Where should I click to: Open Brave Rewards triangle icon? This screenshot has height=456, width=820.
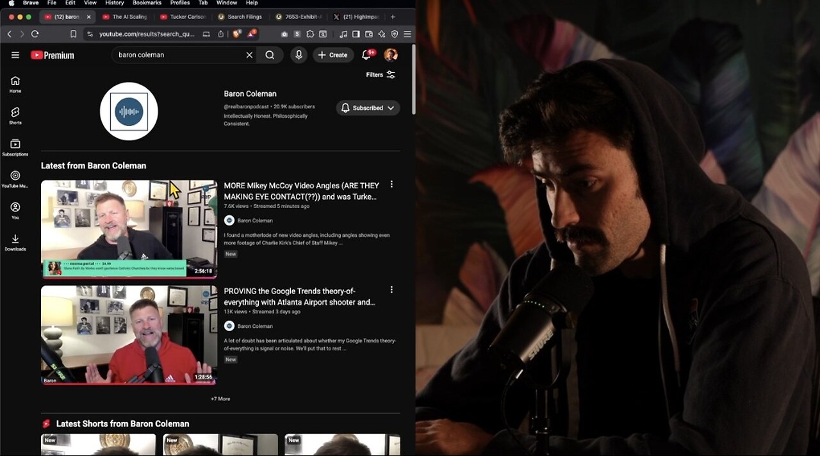tap(251, 33)
